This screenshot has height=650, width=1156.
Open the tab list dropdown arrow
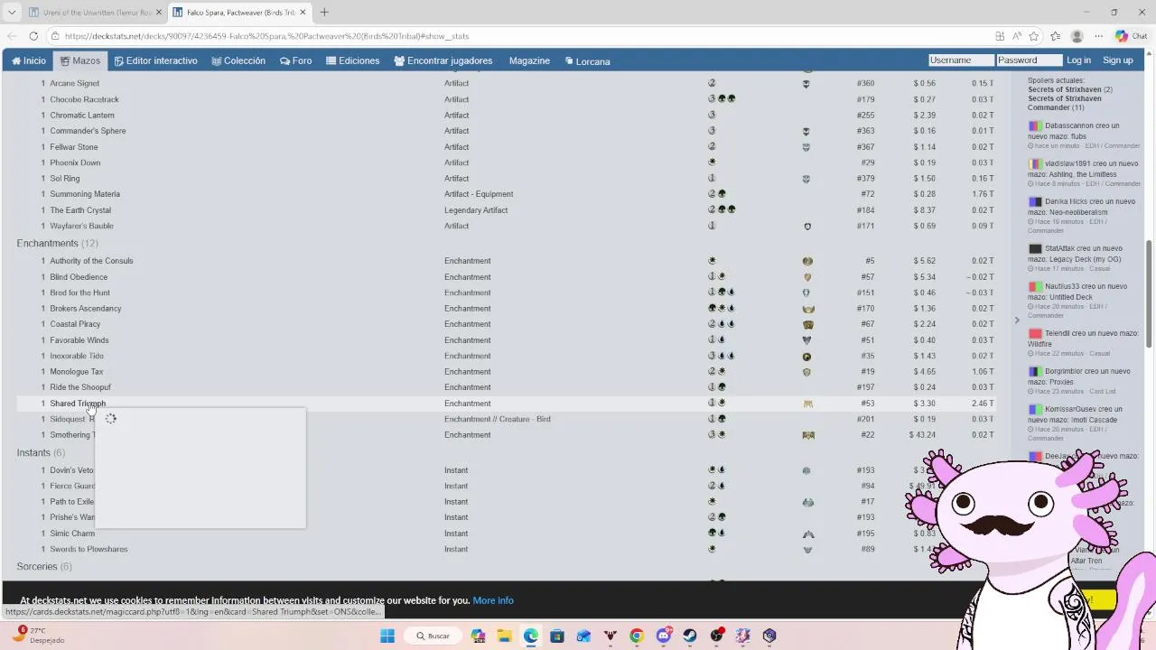point(12,12)
